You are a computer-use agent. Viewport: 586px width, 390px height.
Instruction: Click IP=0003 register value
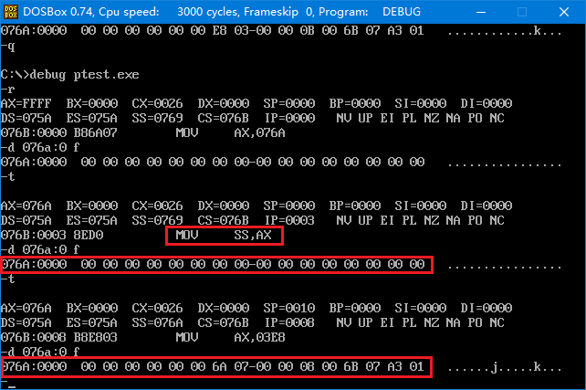tap(289, 221)
